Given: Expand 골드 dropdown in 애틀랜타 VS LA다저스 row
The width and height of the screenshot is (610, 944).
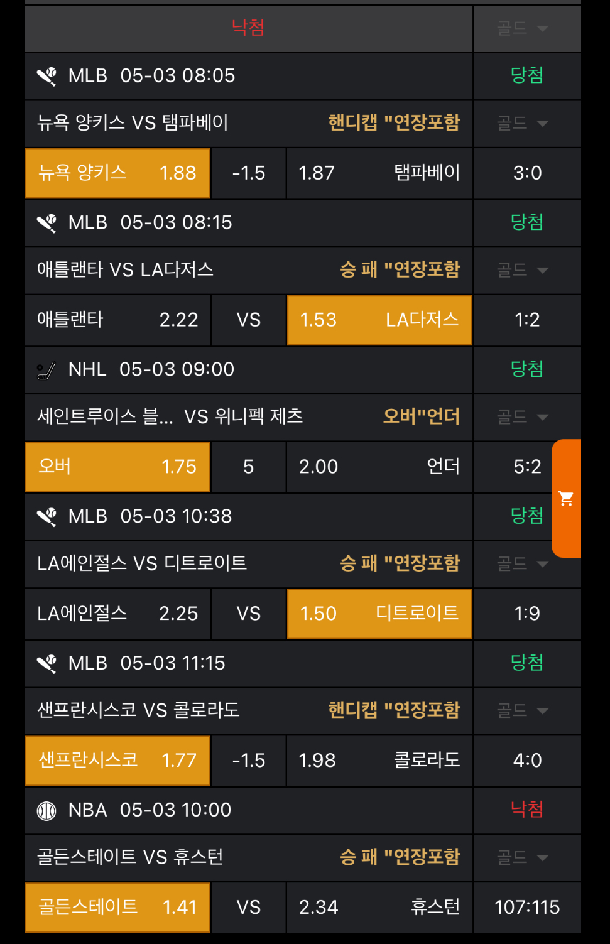Looking at the screenshot, I should click(523, 270).
